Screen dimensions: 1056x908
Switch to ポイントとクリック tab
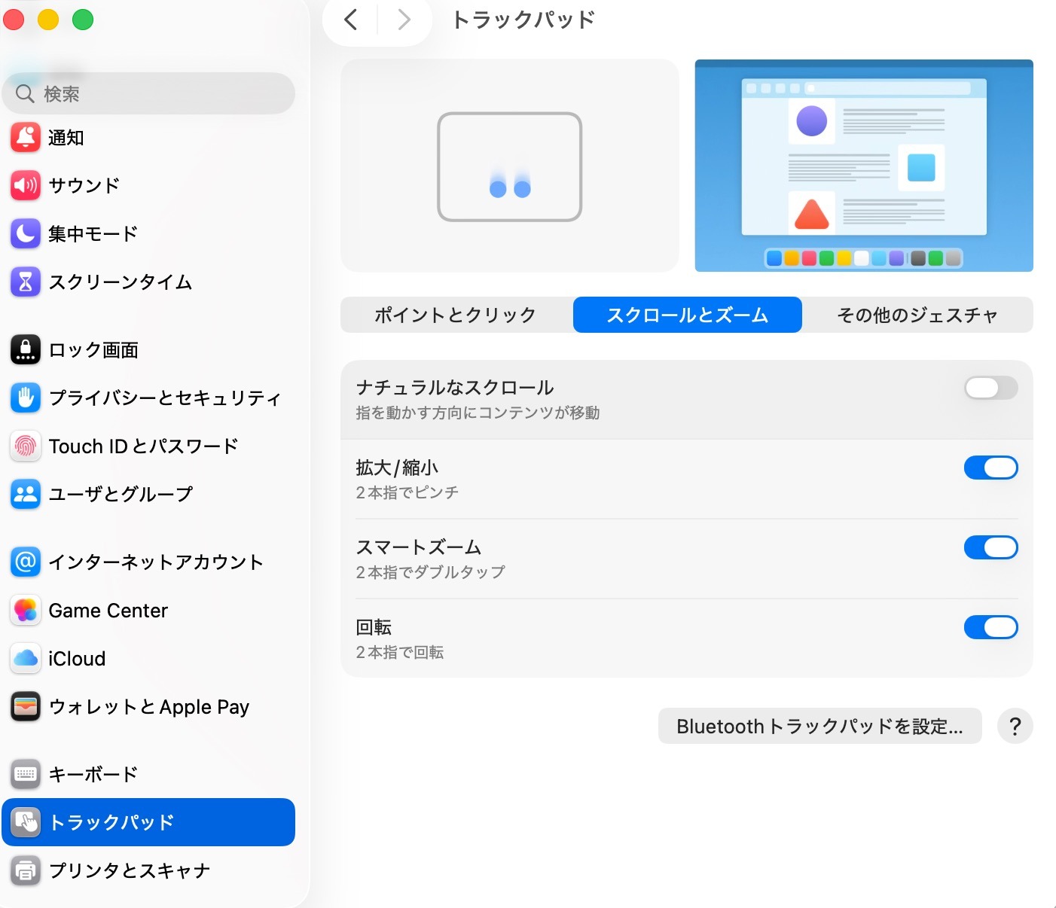[456, 315]
